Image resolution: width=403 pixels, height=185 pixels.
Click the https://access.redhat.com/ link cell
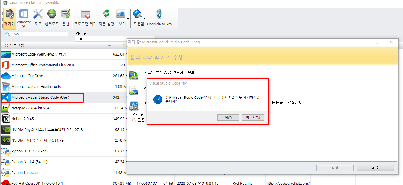(x=288, y=183)
